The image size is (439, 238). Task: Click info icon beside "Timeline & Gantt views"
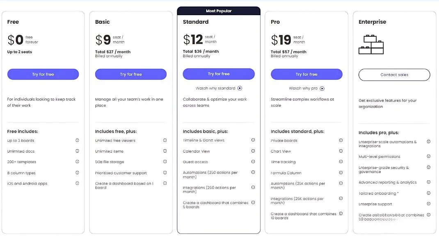point(253,140)
